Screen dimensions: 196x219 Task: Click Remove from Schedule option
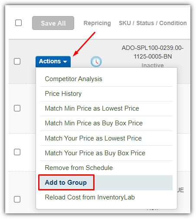[106, 168]
